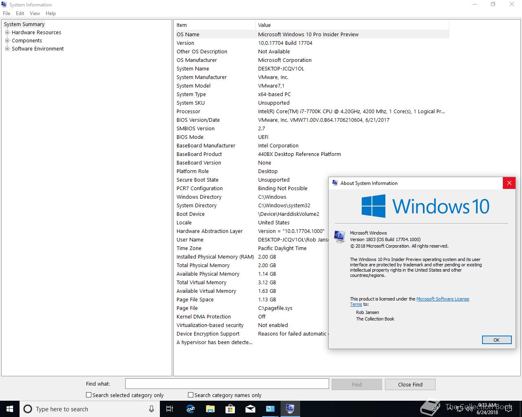This screenshot has height=417, width=522.
Task: Open the View menu
Action: (35, 13)
